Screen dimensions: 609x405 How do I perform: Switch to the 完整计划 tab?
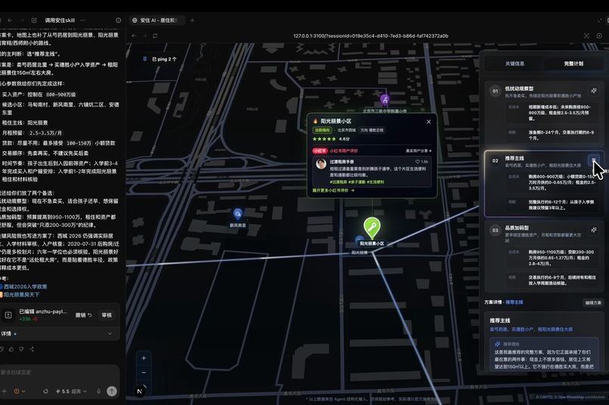point(573,63)
